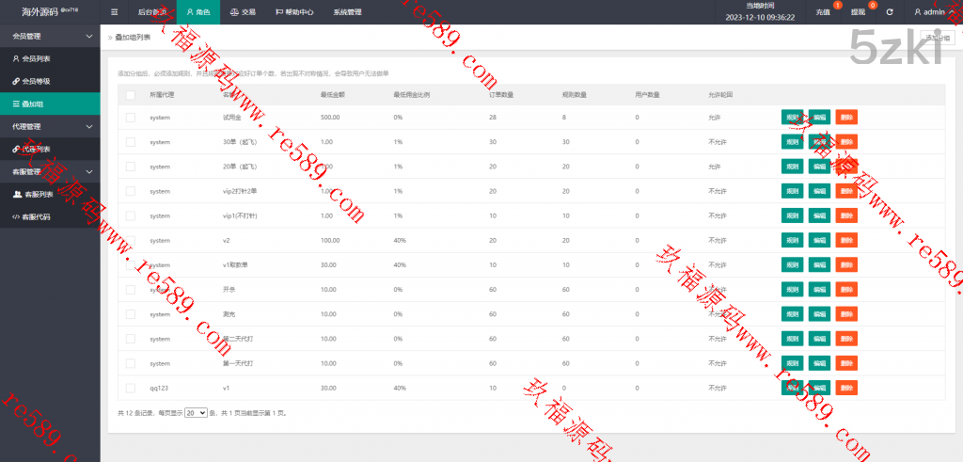The image size is (963, 462).
Task: Open 提现 withdrawal notifications
Action: pos(858,12)
